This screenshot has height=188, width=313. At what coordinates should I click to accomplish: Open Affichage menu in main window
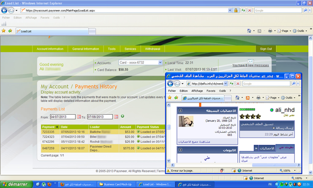(x=31, y=18)
